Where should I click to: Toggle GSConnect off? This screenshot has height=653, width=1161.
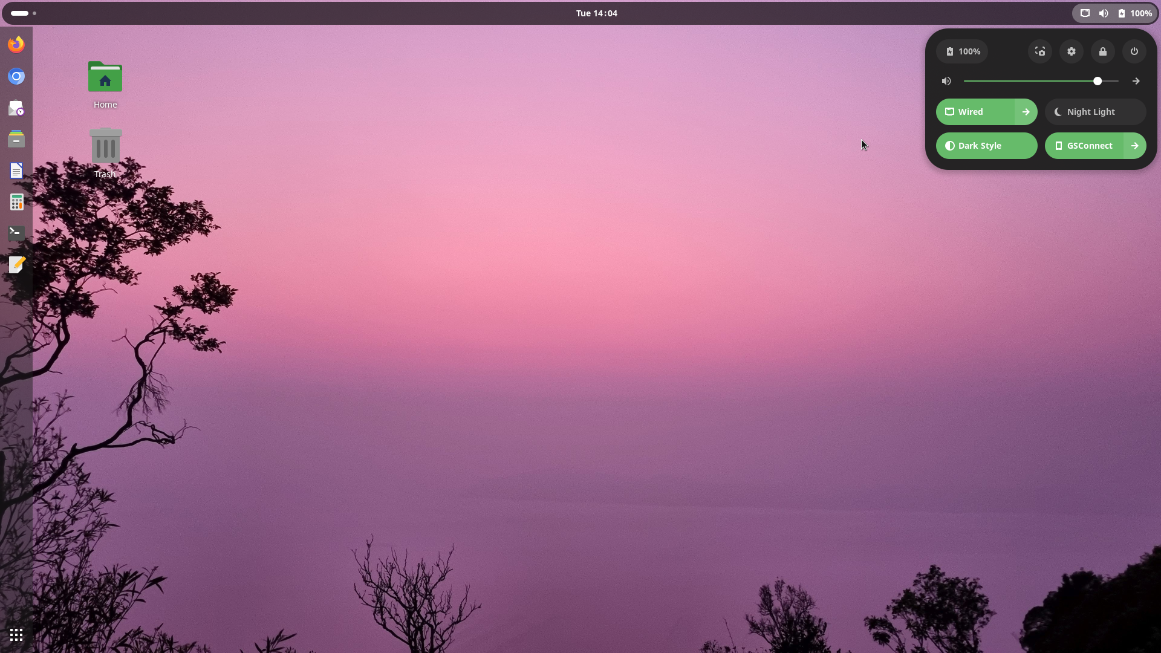click(x=1084, y=146)
